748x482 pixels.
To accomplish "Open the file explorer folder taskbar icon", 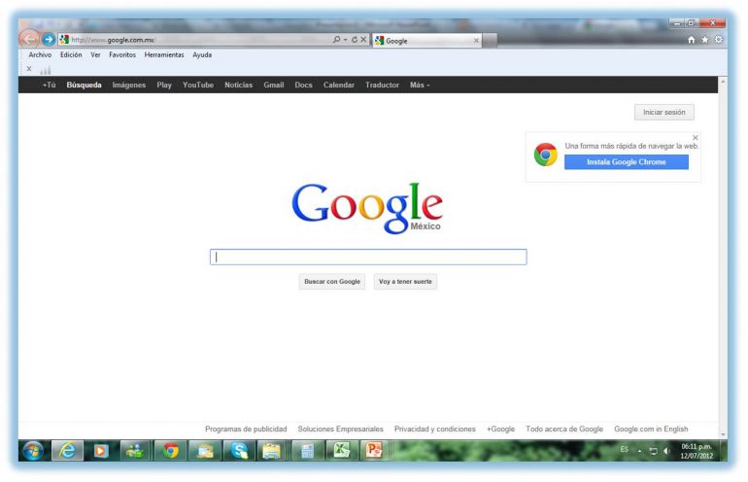I will [x=271, y=451].
